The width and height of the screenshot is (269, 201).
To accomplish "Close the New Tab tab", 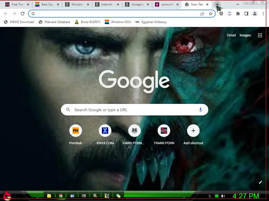I will [x=207, y=4].
